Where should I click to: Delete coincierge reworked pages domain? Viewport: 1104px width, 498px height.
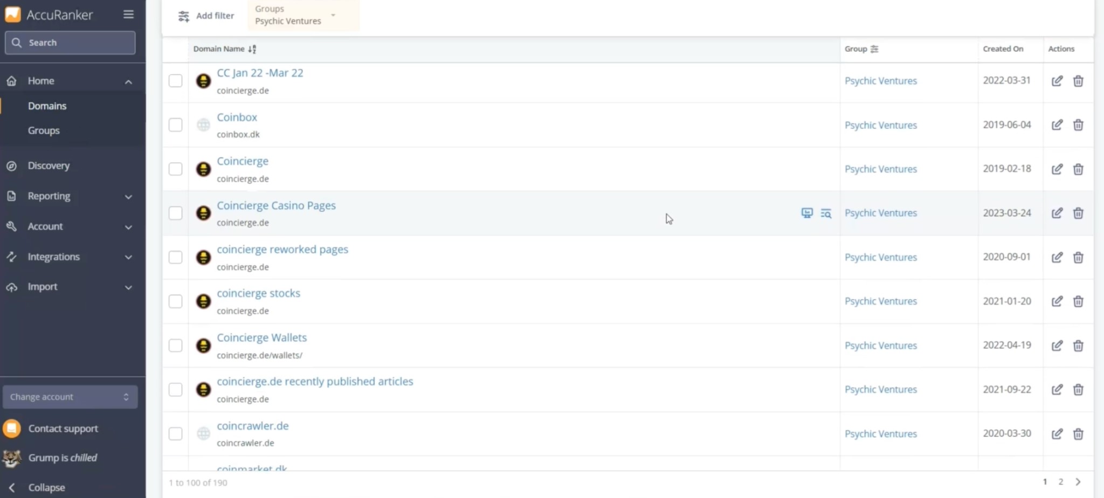point(1078,257)
